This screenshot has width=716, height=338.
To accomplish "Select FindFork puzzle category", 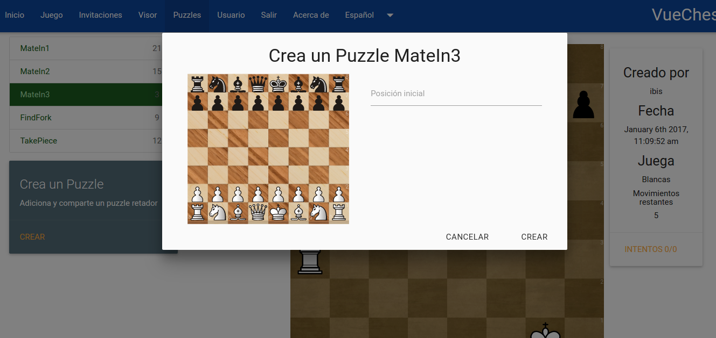I will point(86,118).
